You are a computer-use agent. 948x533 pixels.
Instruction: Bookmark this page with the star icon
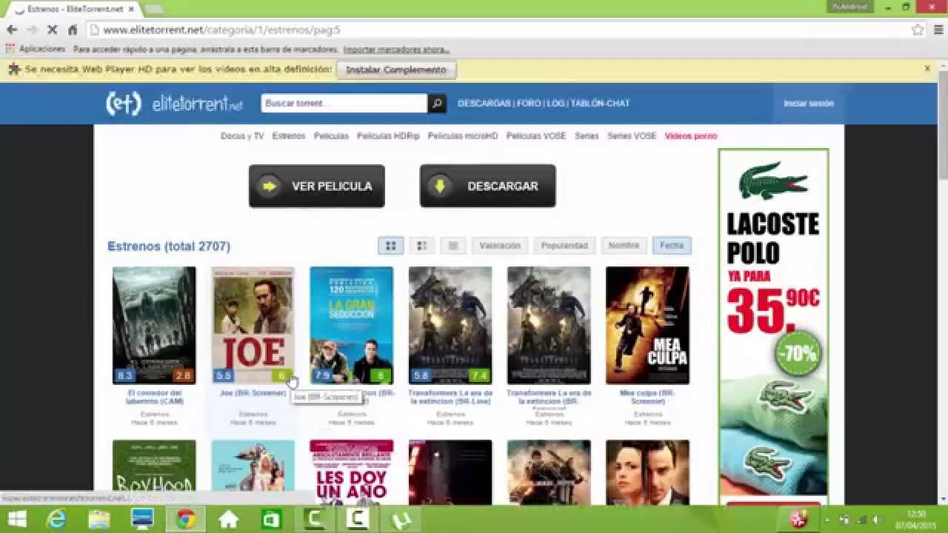(918, 30)
